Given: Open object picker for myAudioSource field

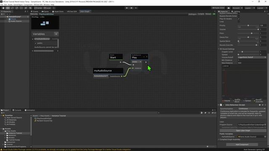Looking at the screenshot, I should (265, 137).
